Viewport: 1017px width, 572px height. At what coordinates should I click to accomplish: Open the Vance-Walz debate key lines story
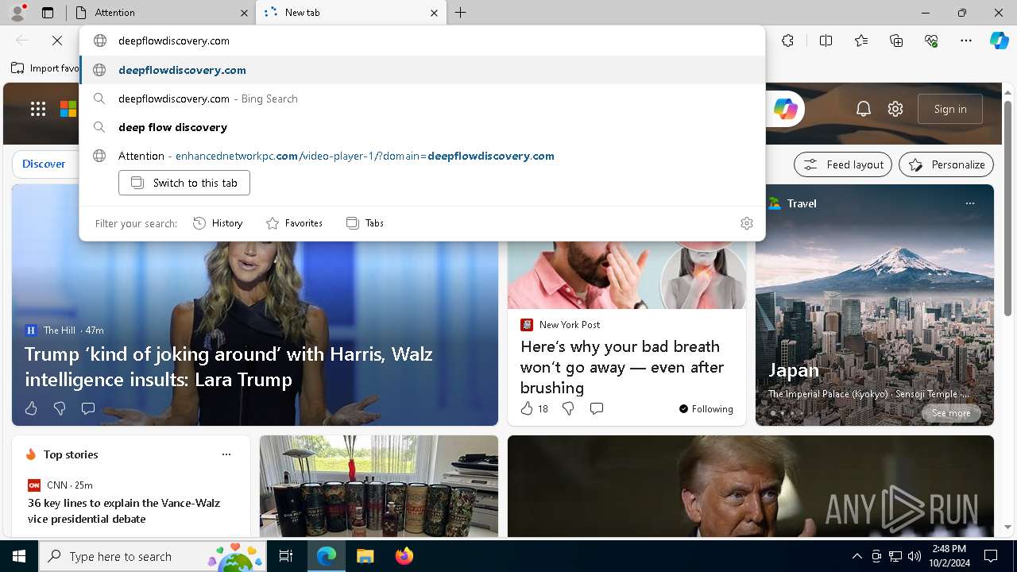click(124, 511)
